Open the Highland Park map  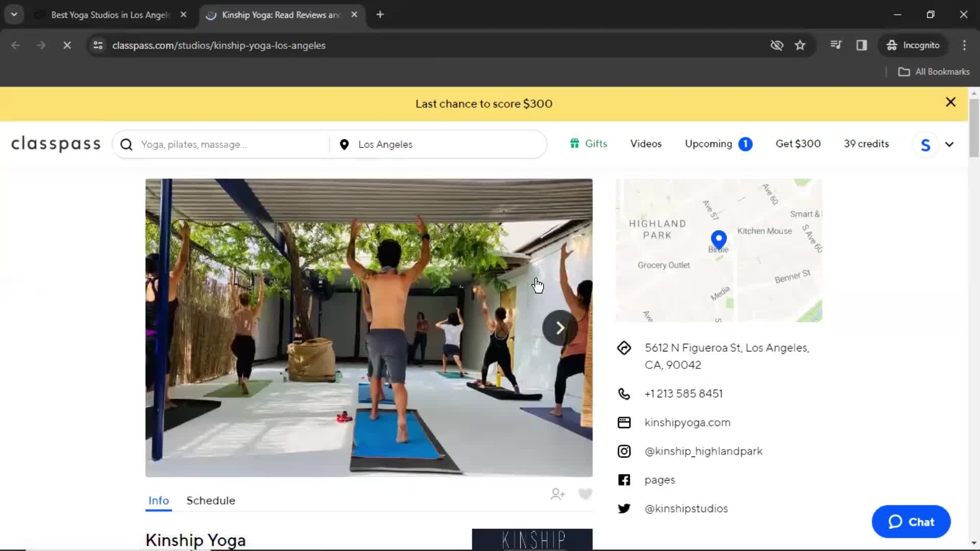click(719, 250)
